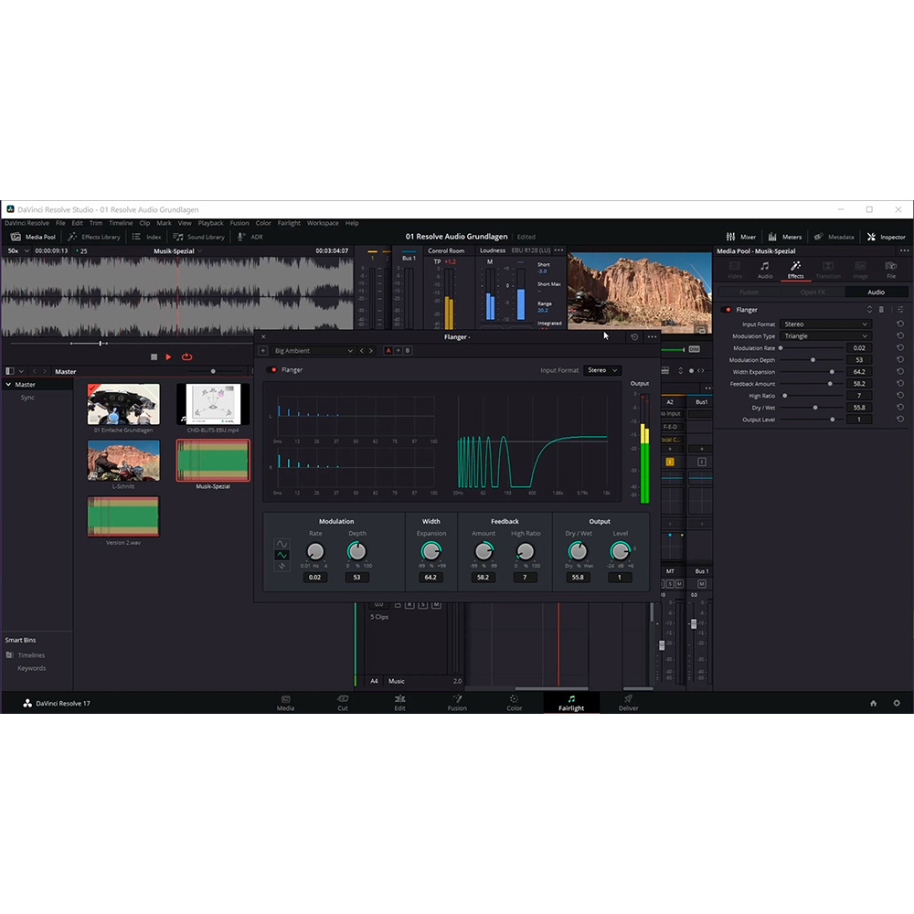
Task: Open Keywords smart bin
Action: pyautogui.click(x=31, y=668)
